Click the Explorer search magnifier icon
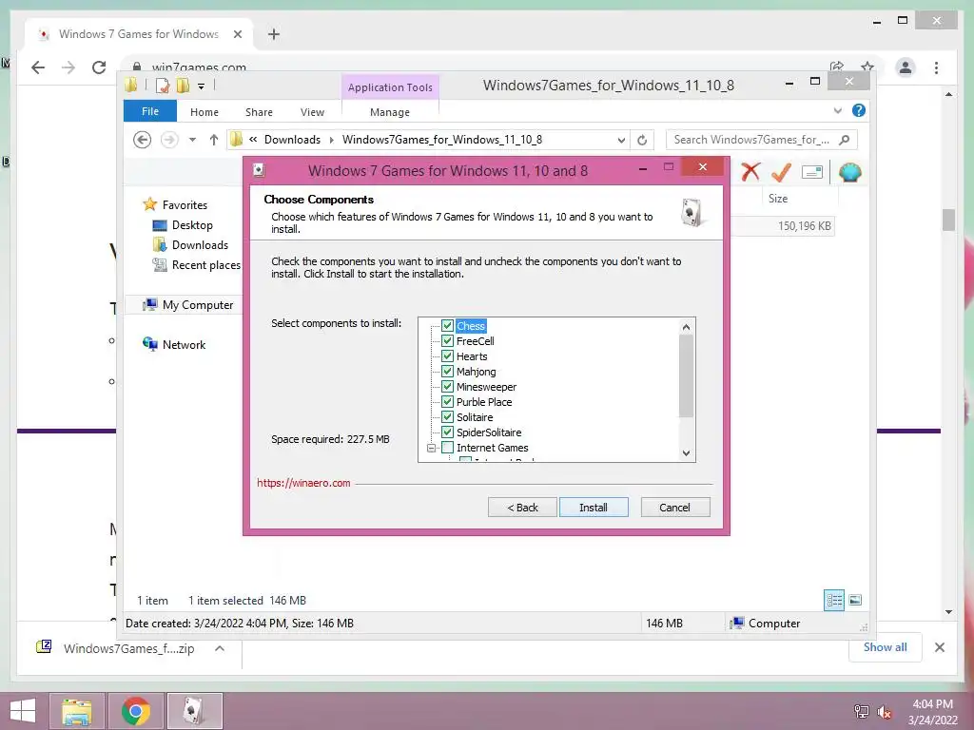974x730 pixels. coord(845,140)
